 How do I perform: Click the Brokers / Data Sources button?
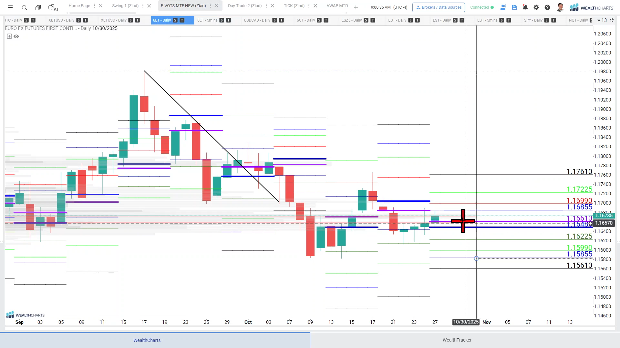click(x=439, y=7)
